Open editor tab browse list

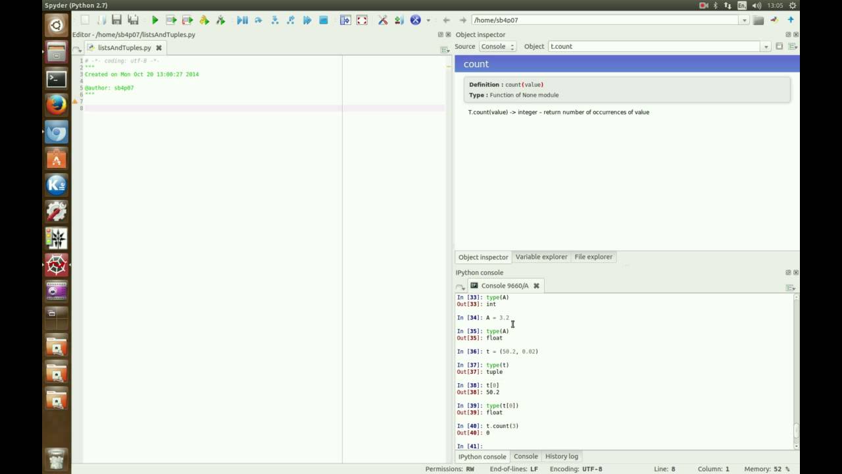click(x=77, y=49)
